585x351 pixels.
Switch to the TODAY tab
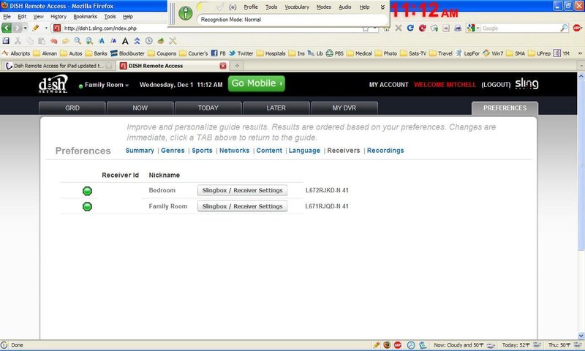click(x=208, y=108)
